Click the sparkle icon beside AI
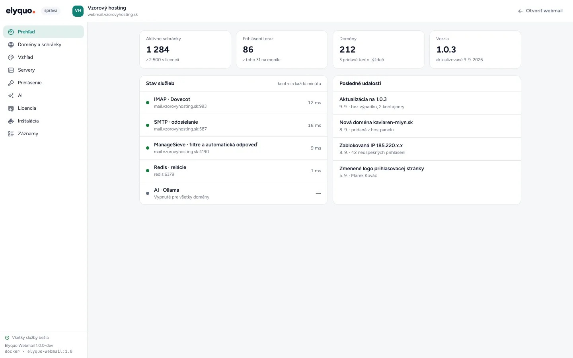Viewport: 573px width, 358px height. (x=11, y=95)
